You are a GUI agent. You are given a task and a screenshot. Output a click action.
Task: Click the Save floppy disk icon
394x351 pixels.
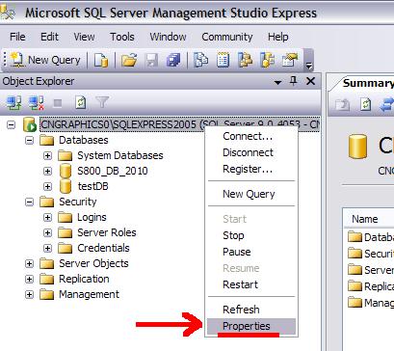(151, 60)
